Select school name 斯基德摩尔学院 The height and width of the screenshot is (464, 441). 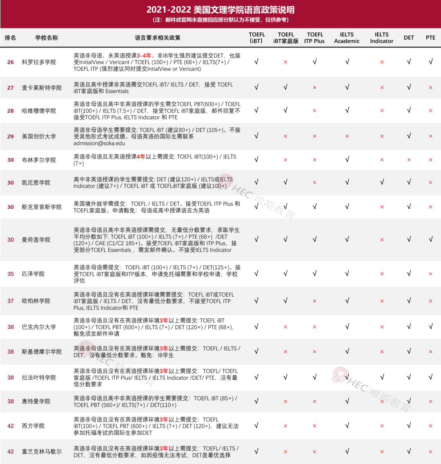click(x=42, y=351)
